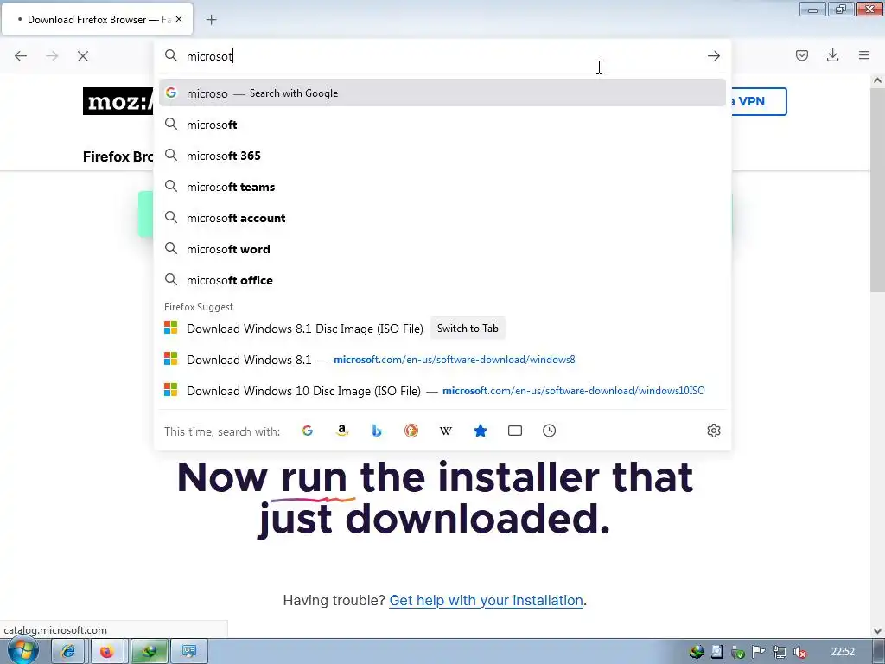The height and width of the screenshot is (664, 885).
Task: Select 'microso — Search with Google' row
Action: (x=442, y=93)
